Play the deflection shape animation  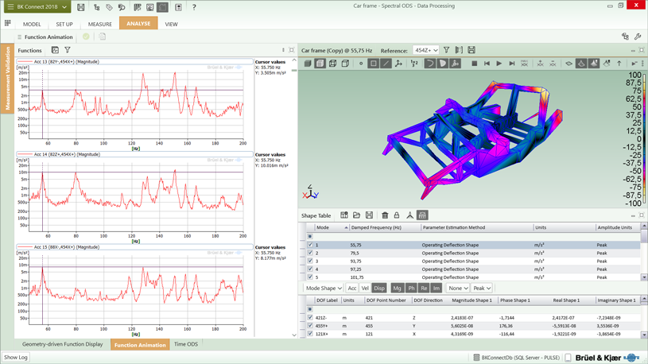(x=499, y=64)
